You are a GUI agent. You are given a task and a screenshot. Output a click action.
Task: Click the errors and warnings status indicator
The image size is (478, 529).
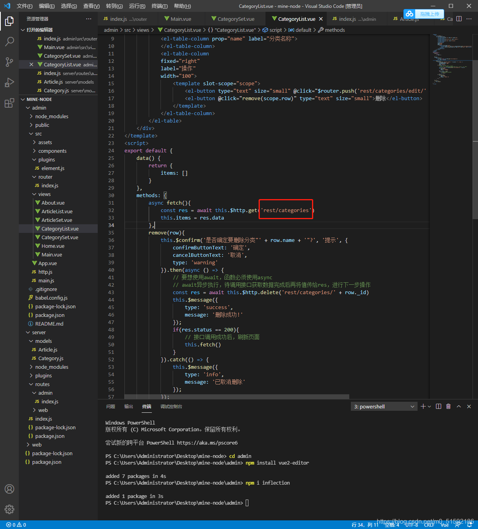tap(16, 525)
